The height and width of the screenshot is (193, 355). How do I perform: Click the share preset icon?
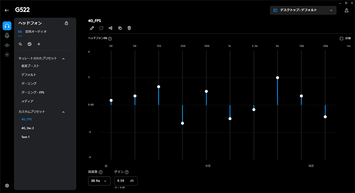pyautogui.click(x=110, y=28)
